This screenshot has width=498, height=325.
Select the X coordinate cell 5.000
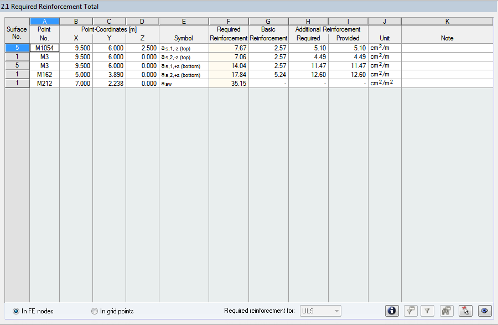pyautogui.click(x=75, y=74)
